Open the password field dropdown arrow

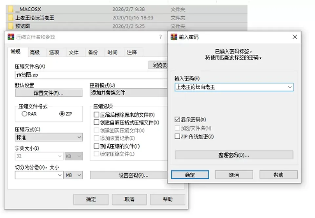coord(290,87)
